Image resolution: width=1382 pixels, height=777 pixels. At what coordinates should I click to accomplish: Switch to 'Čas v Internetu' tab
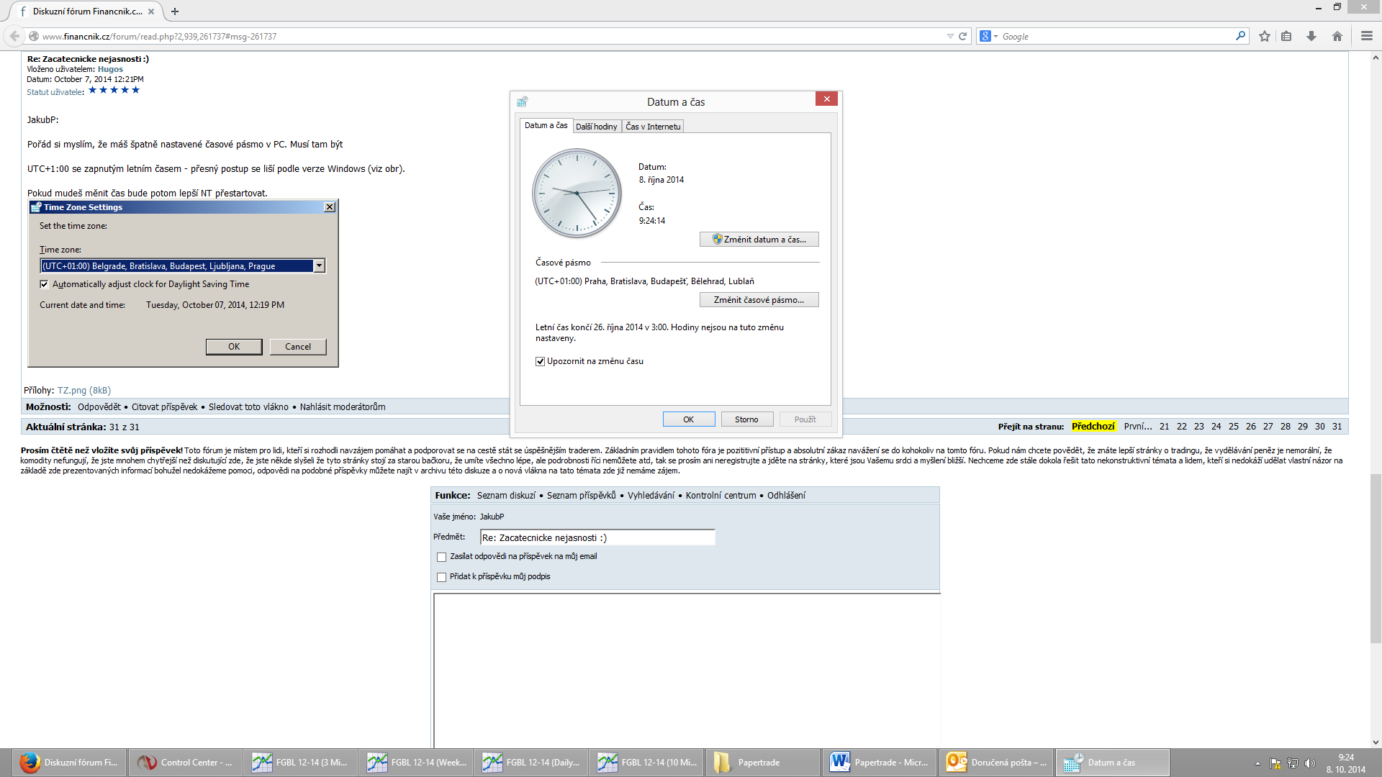[x=652, y=126]
